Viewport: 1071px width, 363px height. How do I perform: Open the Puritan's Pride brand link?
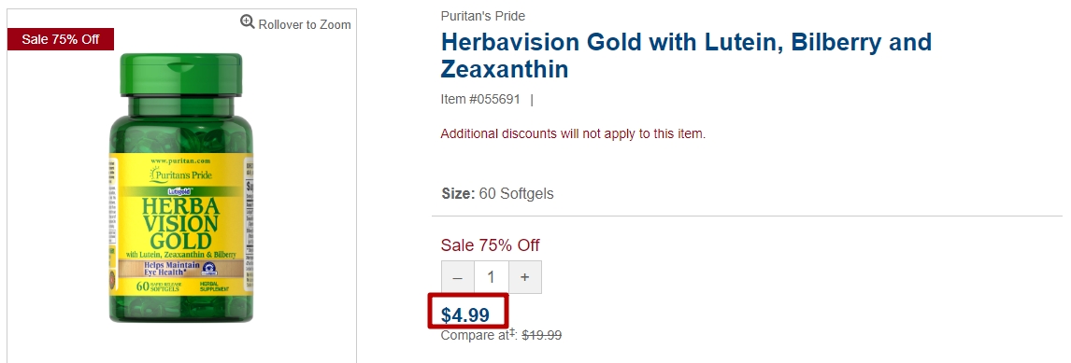[483, 17]
